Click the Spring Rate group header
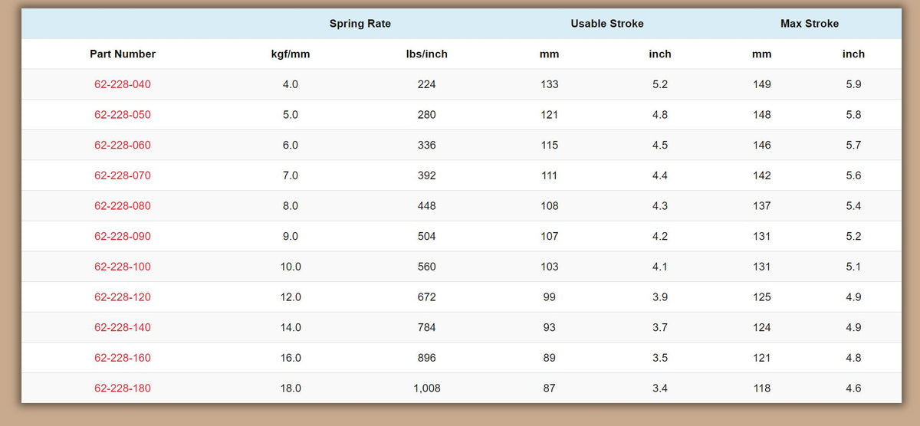This screenshot has height=426, width=920. point(360,24)
